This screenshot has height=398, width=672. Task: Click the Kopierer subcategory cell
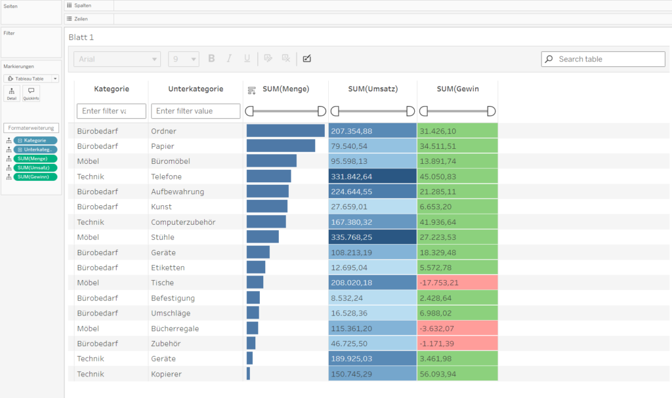[x=196, y=374]
